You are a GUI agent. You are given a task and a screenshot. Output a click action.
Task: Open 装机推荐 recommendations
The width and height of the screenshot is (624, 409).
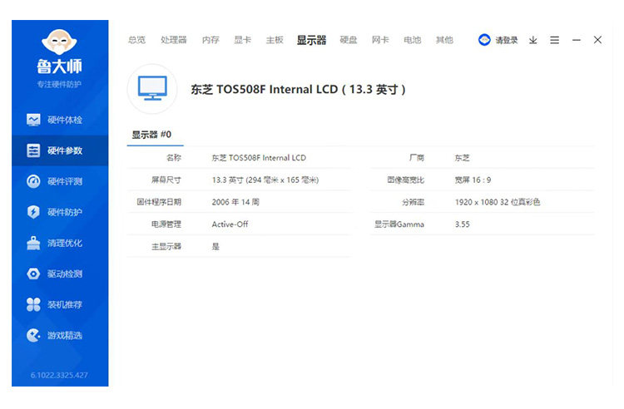(60, 304)
